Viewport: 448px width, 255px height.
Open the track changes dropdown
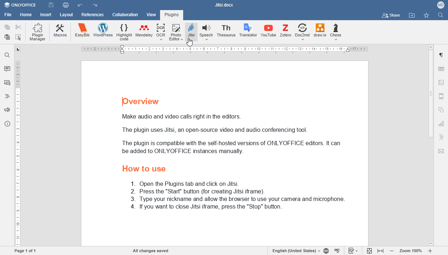(x=353, y=251)
